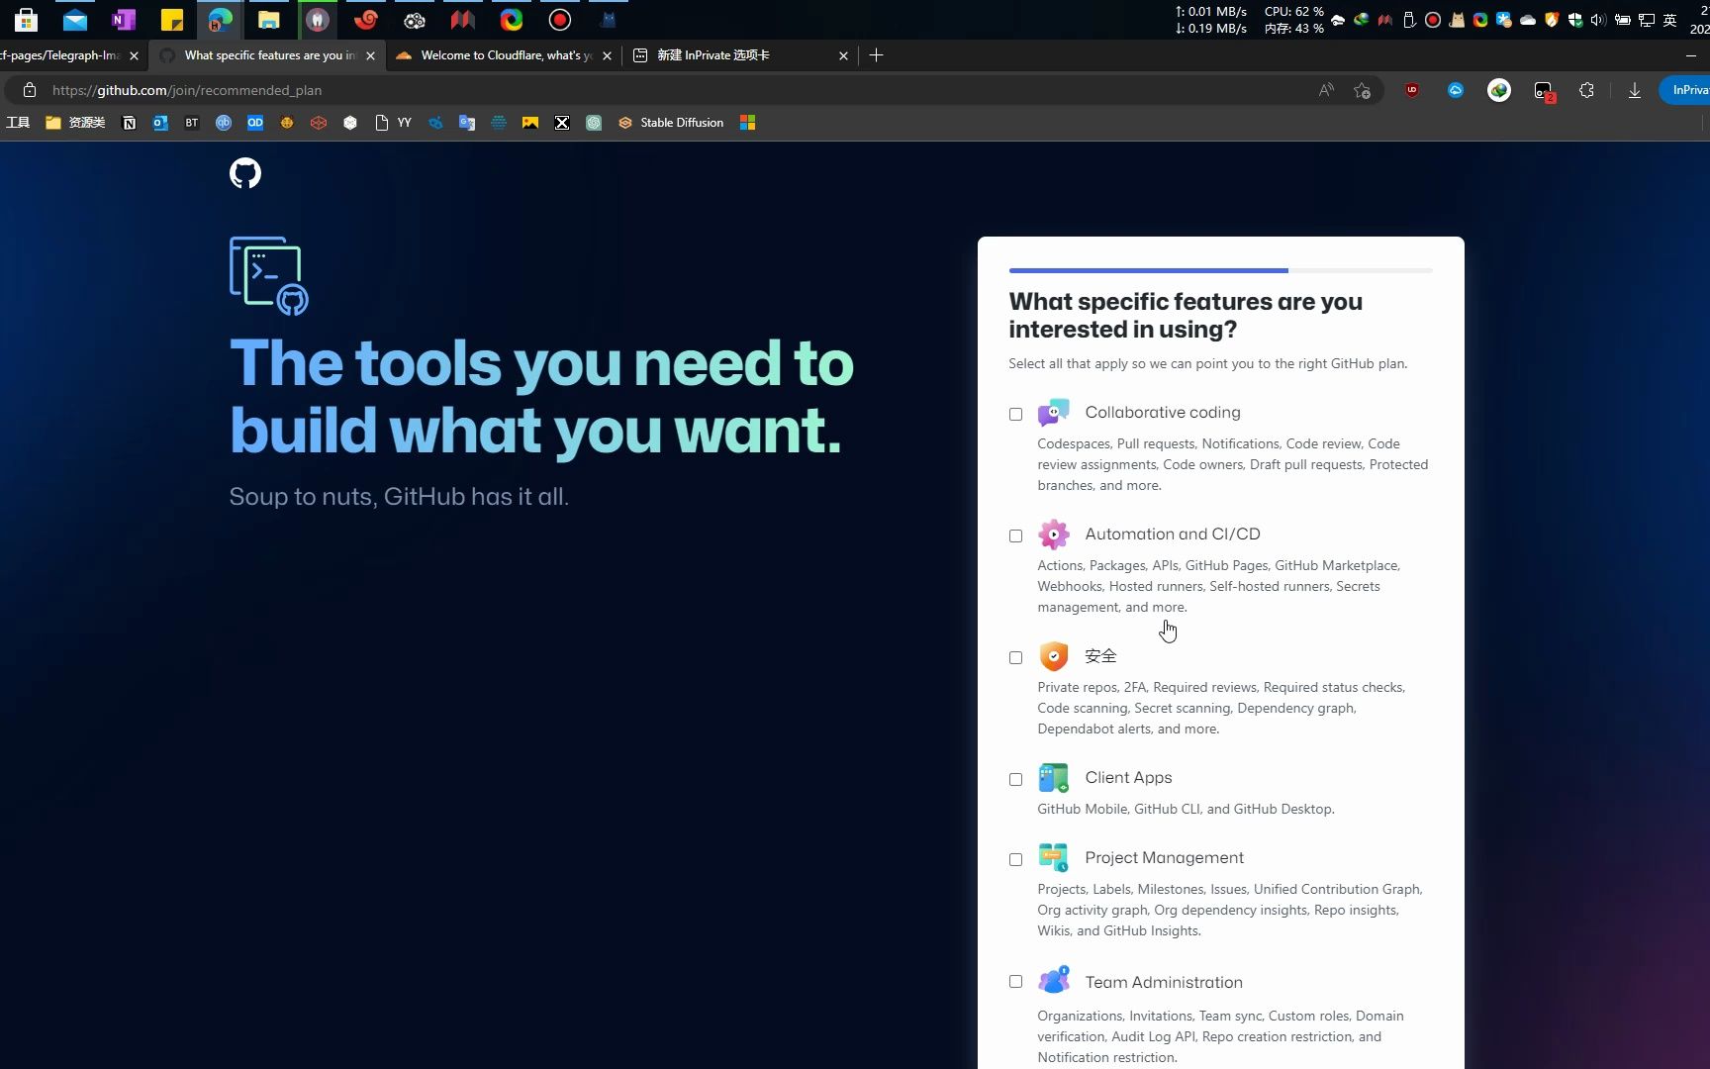Click the volume speaker tray icon
The image size is (1710, 1069).
[x=1598, y=20]
